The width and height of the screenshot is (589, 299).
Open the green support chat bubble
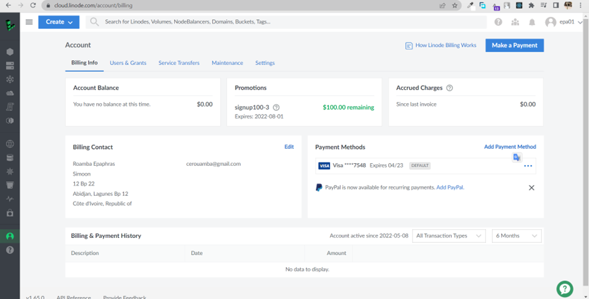coord(565,289)
